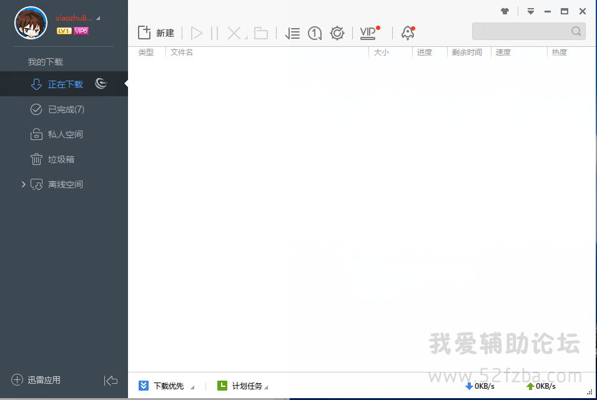The width and height of the screenshot is (597, 400).
Task: Click the sort tasks list icon
Action: pyautogui.click(x=292, y=33)
